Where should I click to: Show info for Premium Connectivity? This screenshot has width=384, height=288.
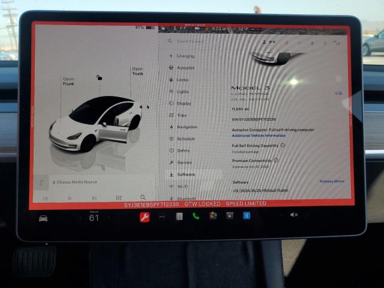(276, 160)
